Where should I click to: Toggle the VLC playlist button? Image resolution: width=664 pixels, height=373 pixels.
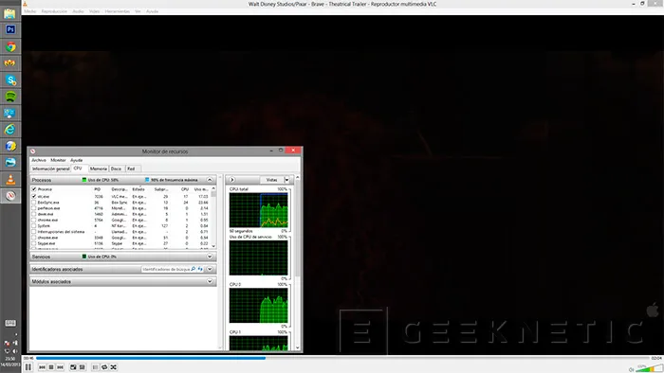tap(95, 367)
